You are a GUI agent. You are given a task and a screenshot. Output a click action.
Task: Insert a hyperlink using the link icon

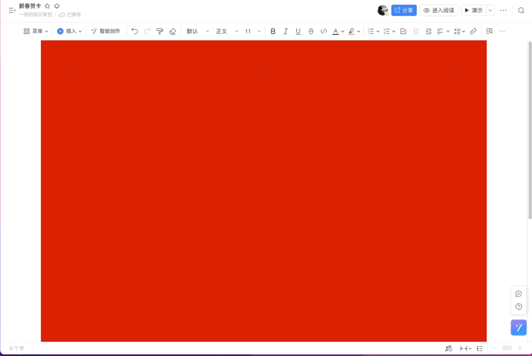[473, 32]
